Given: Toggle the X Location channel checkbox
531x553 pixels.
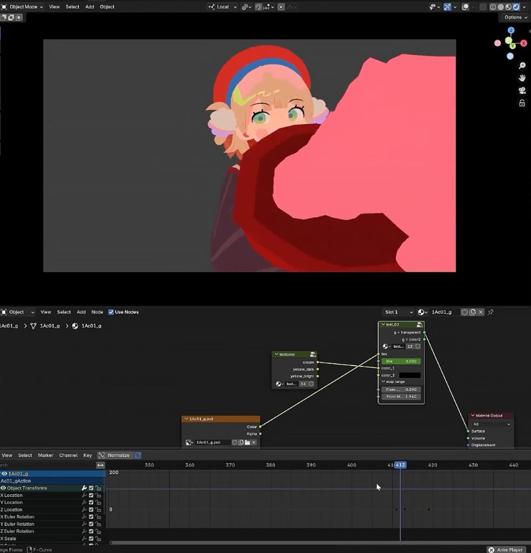Looking at the screenshot, I should (x=91, y=495).
